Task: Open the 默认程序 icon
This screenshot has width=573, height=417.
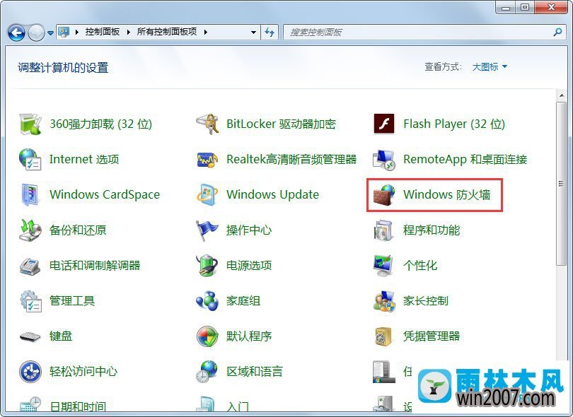Action: click(207, 336)
